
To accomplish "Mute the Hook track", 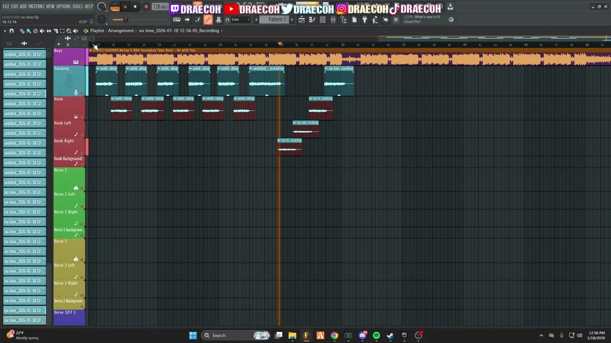I will [82, 117].
